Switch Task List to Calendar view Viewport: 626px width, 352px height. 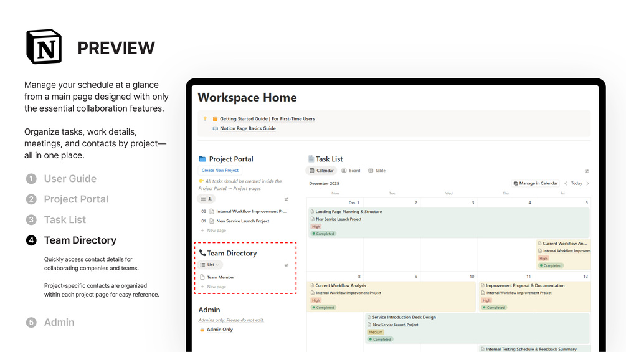pyautogui.click(x=321, y=171)
